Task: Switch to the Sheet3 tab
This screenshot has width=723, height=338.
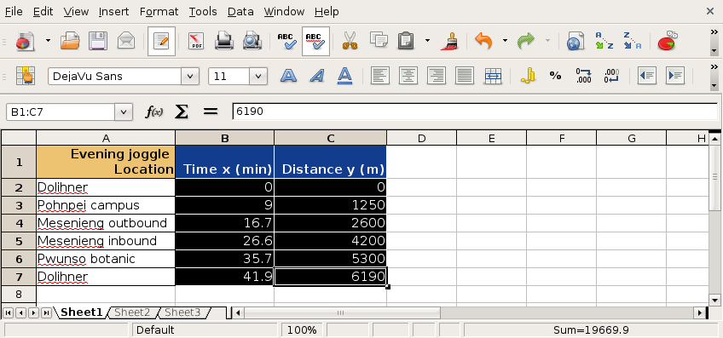Action: (182, 312)
